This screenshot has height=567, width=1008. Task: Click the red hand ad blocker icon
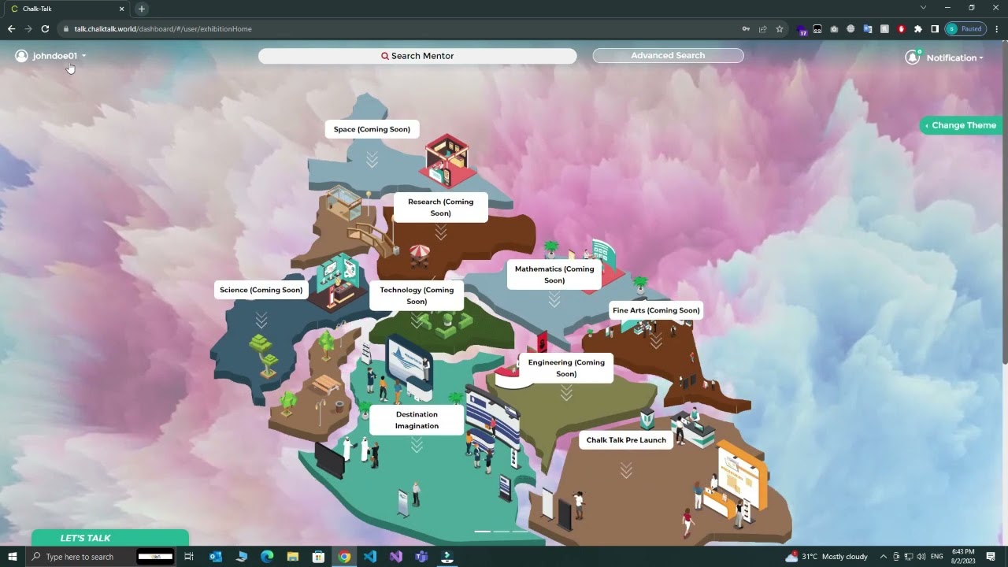[901, 29]
